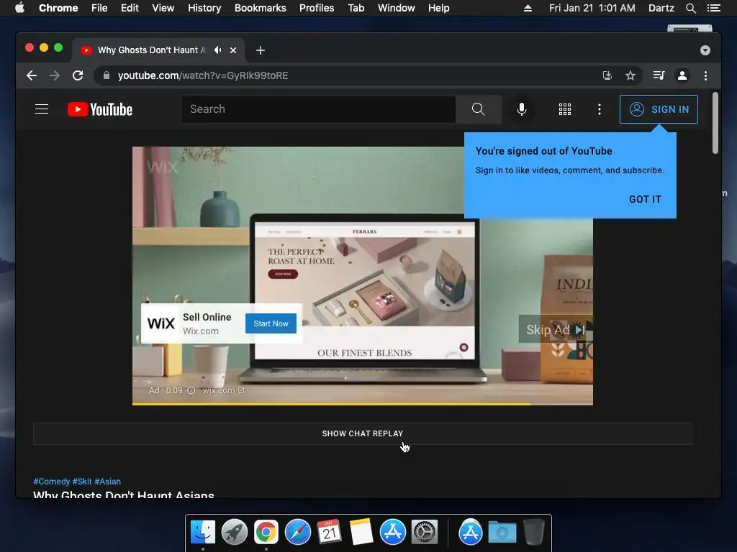Bookmark this page with the star
This screenshot has width=737, height=552.
(630, 75)
